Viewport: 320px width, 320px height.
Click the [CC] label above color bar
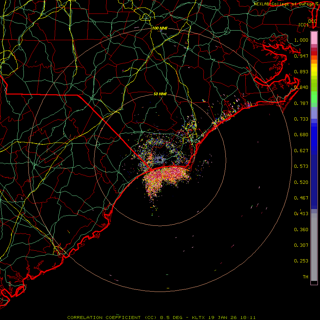[x=304, y=25]
